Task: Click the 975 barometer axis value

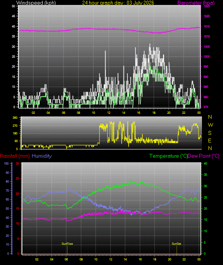Action: tap(206, 107)
